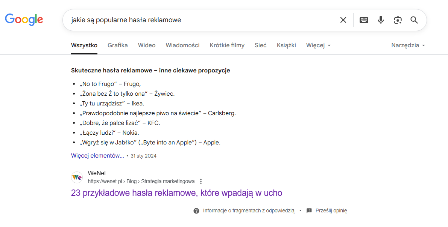This screenshot has height=227, width=448.
Task: Select the Książki tab
Action: 286,45
